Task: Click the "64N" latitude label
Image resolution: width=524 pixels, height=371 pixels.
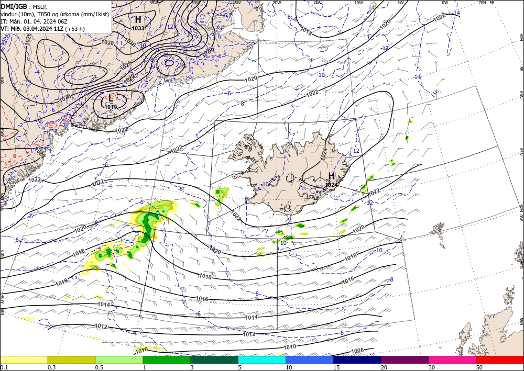Action: 521,152
